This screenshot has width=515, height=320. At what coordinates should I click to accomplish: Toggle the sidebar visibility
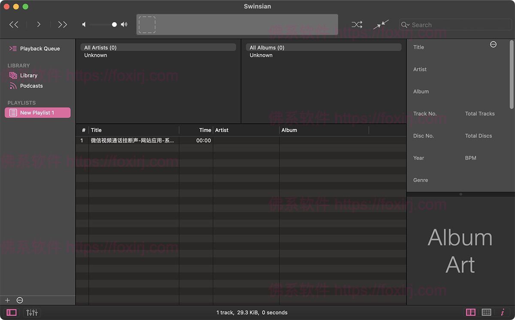tap(11, 312)
